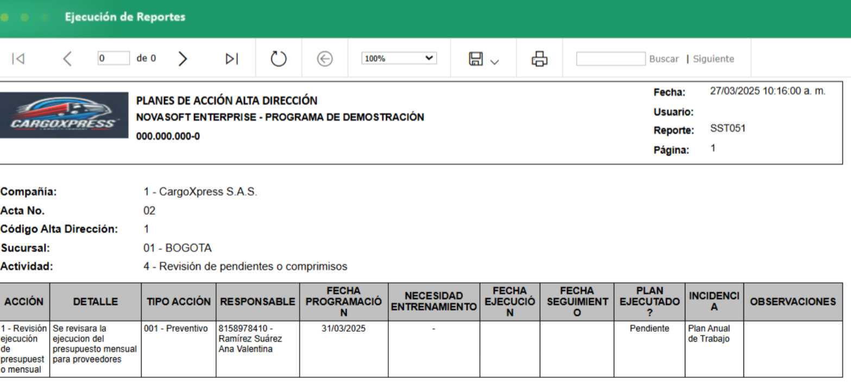
Task: Click the Buscar search link
Action: coord(664,59)
